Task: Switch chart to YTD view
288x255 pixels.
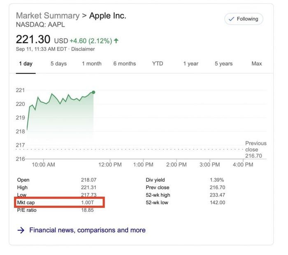Action: pos(158,64)
